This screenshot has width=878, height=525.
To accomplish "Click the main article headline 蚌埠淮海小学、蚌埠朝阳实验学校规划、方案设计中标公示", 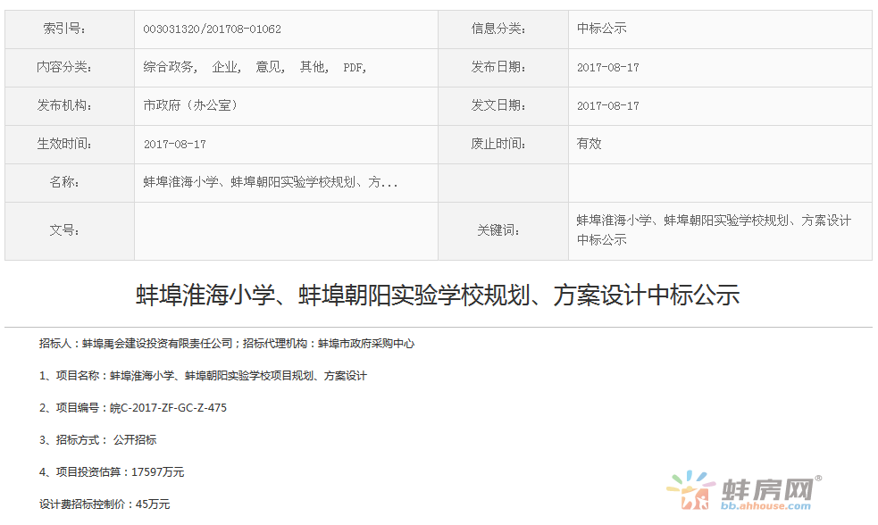I will pyautogui.click(x=438, y=295).
